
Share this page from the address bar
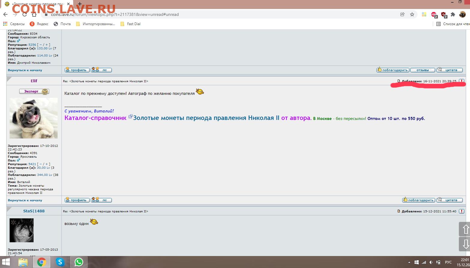tap(402, 14)
